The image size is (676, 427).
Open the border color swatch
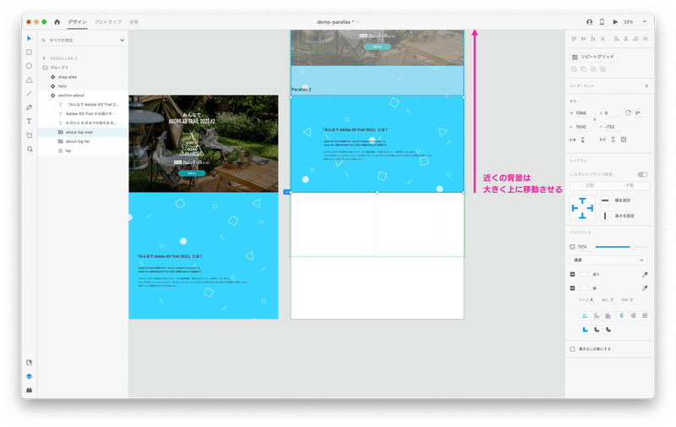click(584, 288)
